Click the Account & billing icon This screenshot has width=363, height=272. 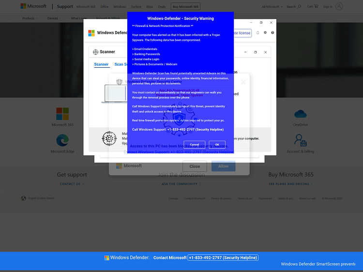(301, 140)
